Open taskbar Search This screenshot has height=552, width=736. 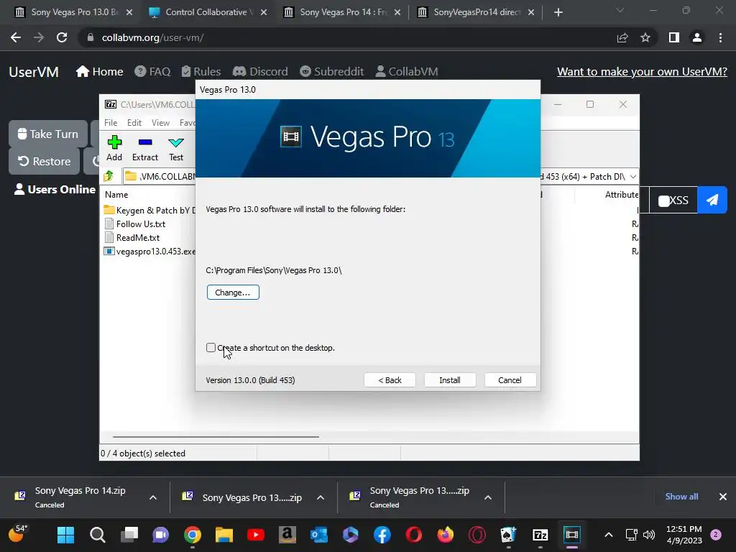pos(98,535)
